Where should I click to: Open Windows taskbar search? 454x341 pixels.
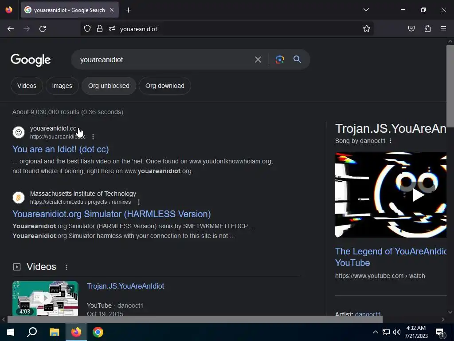click(x=32, y=332)
